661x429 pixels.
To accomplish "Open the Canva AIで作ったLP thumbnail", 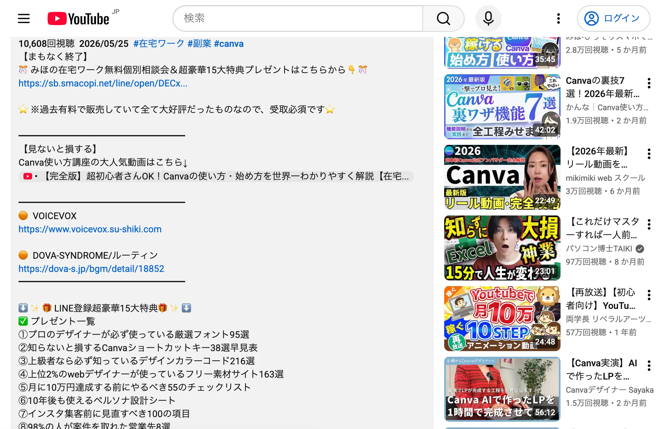I will [x=502, y=389].
